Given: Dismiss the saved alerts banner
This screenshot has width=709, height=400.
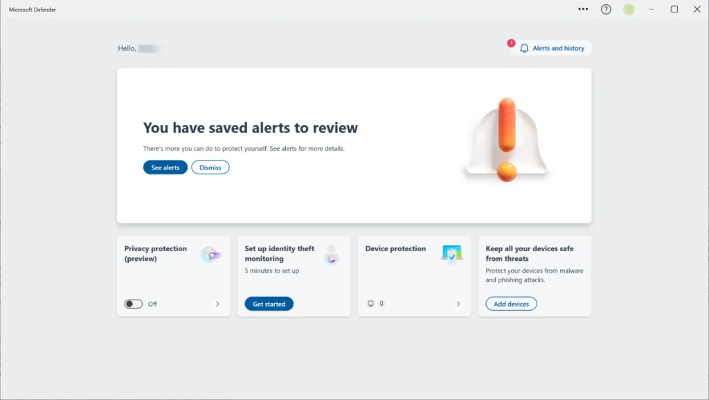Looking at the screenshot, I should click(x=210, y=167).
